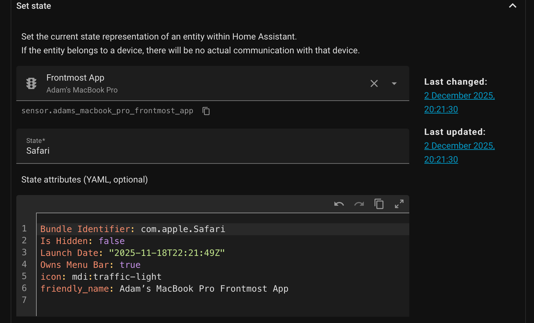Click the Set state header title

click(x=34, y=6)
